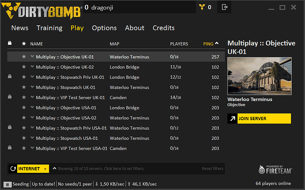Image resolution: width=305 pixels, height=190 pixels.
Task: Star the VIP Test Server USA-01
Action: (x=24, y=148)
